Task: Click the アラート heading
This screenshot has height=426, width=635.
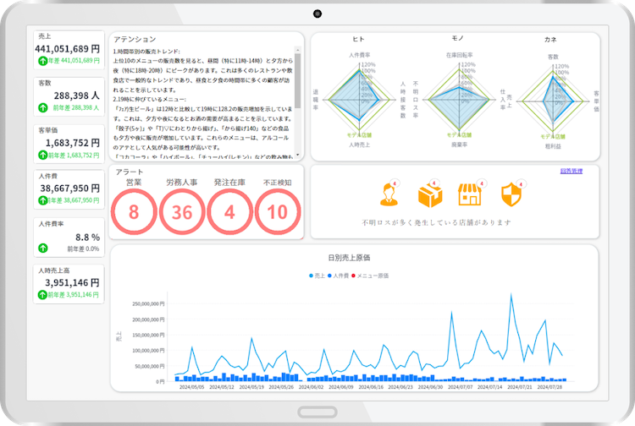Action: (130, 172)
